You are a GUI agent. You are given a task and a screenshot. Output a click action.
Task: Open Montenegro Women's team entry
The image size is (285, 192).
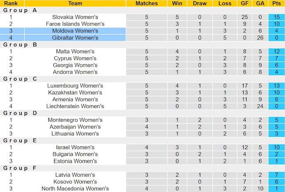click(x=75, y=120)
